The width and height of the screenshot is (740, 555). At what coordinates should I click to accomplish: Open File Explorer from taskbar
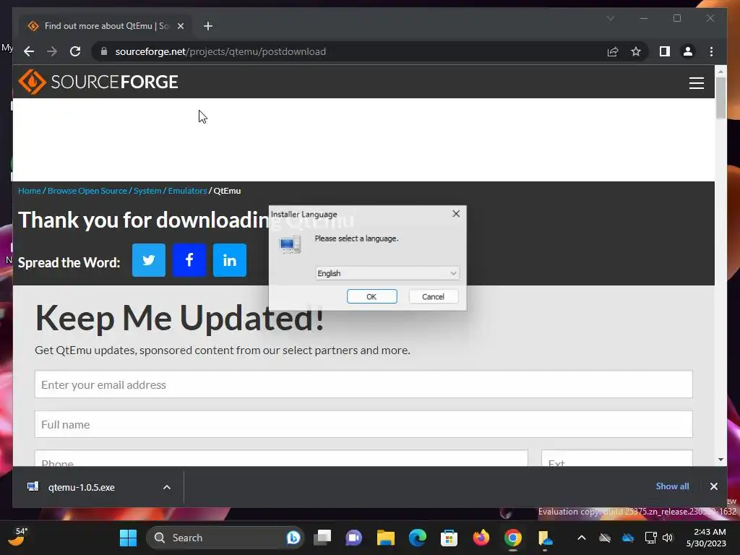pyautogui.click(x=386, y=538)
